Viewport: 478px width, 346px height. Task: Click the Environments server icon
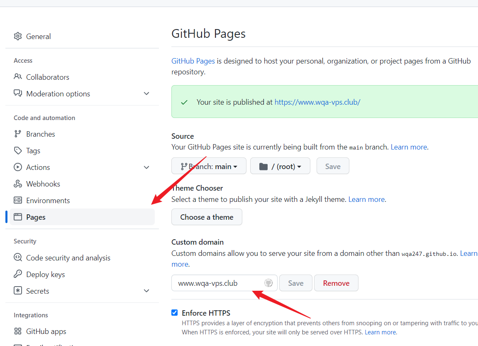click(x=18, y=200)
